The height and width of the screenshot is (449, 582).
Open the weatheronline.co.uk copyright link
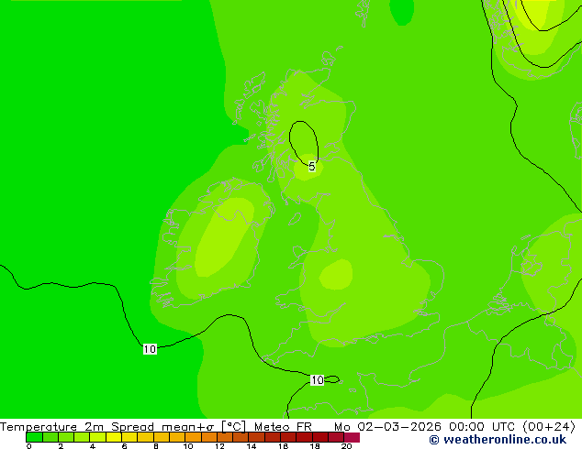tap(498, 440)
